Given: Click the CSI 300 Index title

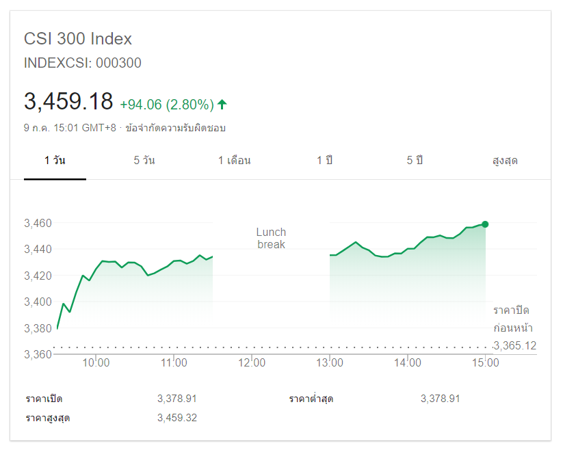Looking at the screenshot, I should [78, 39].
